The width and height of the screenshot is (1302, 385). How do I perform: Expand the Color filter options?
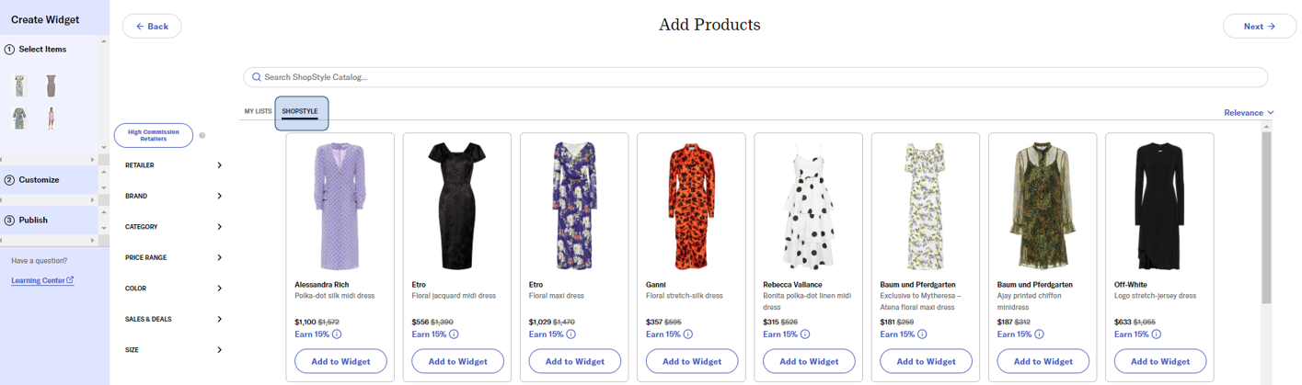click(x=173, y=289)
